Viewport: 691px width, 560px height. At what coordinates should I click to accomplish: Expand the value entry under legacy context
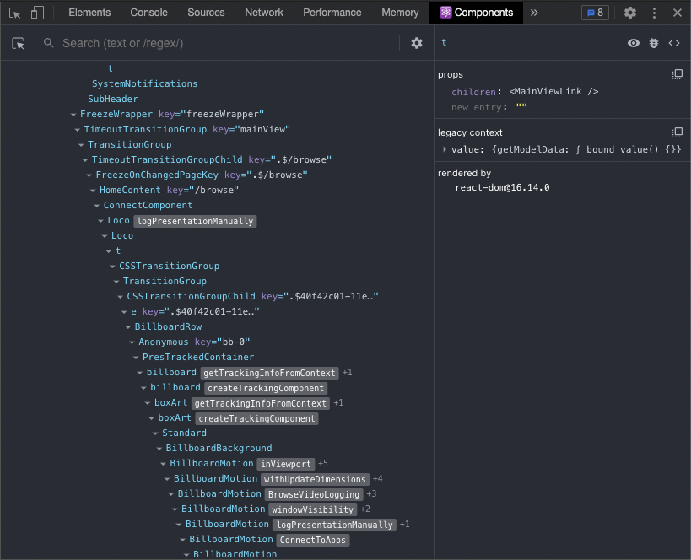click(x=444, y=149)
